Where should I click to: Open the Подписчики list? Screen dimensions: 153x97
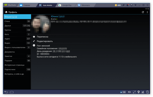(x=17, y=70)
